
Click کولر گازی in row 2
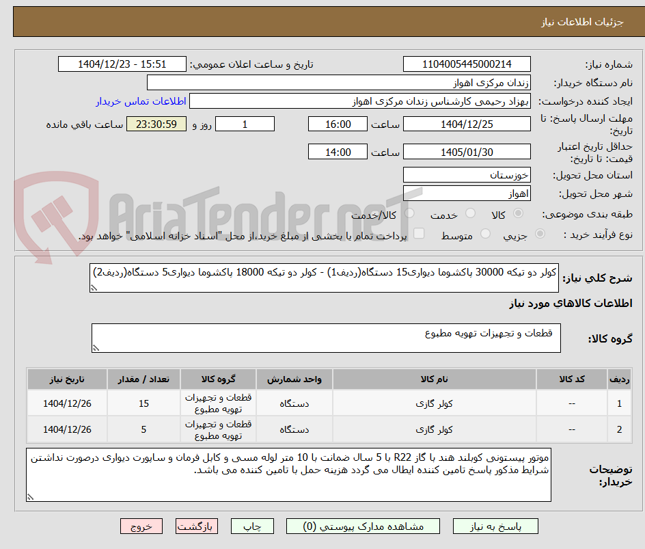point(434,429)
